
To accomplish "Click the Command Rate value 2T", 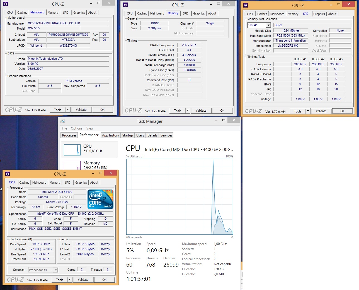I will (x=189, y=80).
